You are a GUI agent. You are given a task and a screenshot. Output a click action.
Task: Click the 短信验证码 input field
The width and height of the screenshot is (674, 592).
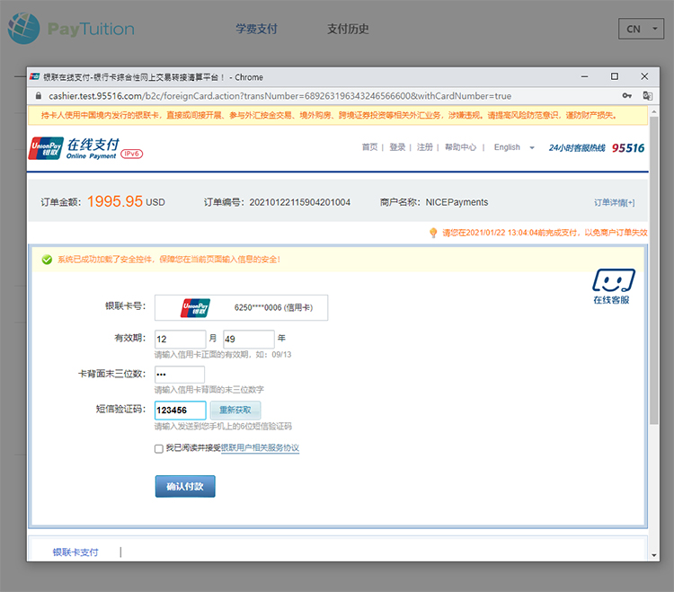(180, 410)
